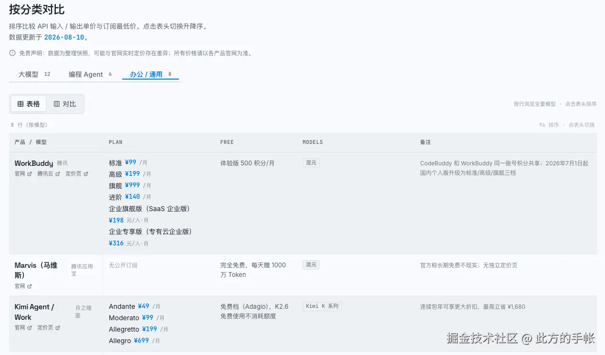Screen dimensions: 605x355
Task: Click WorkBuddy product name
Action: pos(34,163)
